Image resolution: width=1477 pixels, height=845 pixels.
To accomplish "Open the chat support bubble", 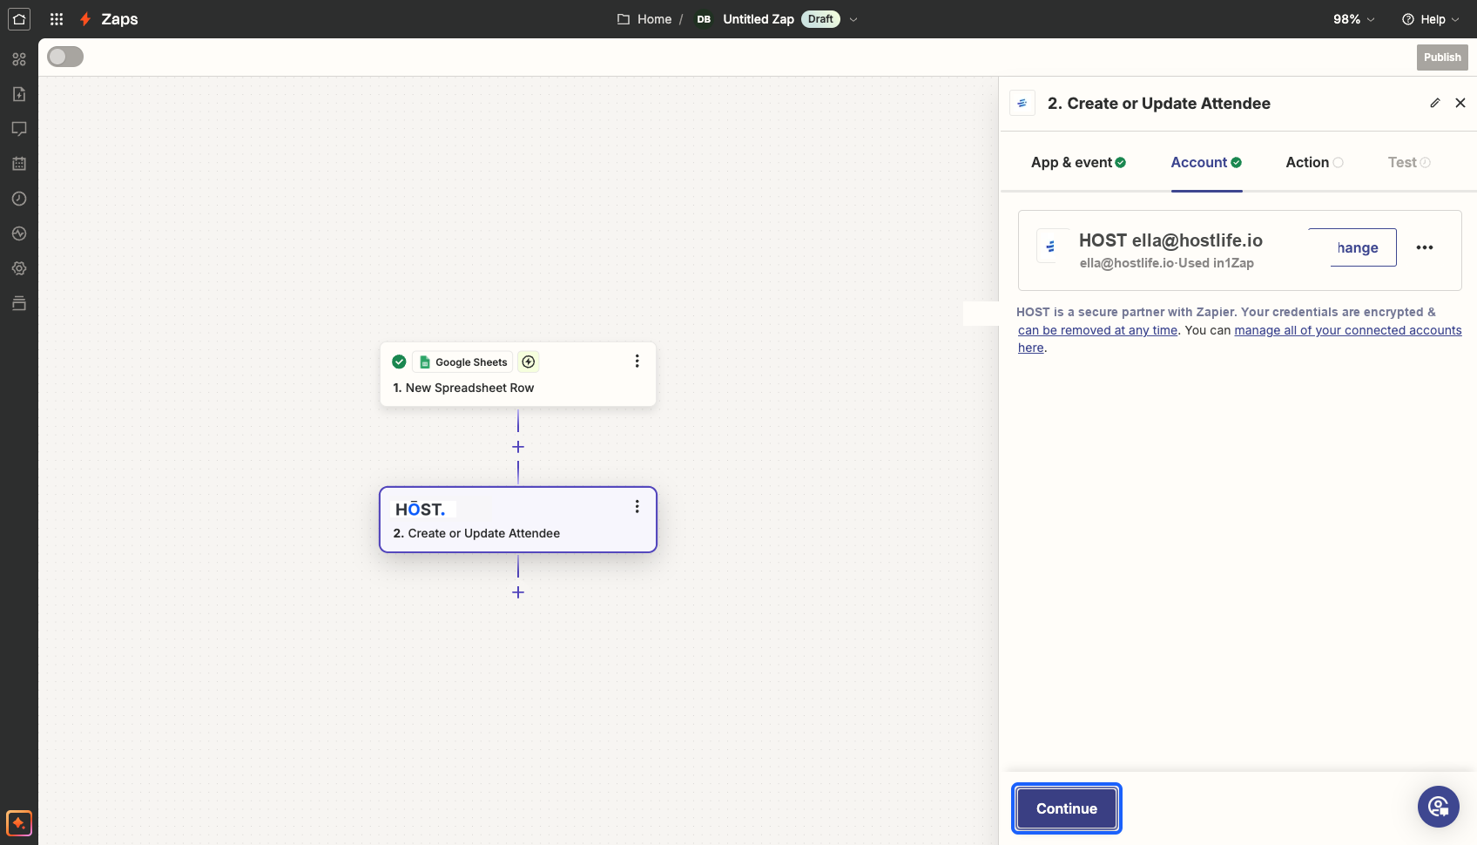I will pyautogui.click(x=1439, y=807).
